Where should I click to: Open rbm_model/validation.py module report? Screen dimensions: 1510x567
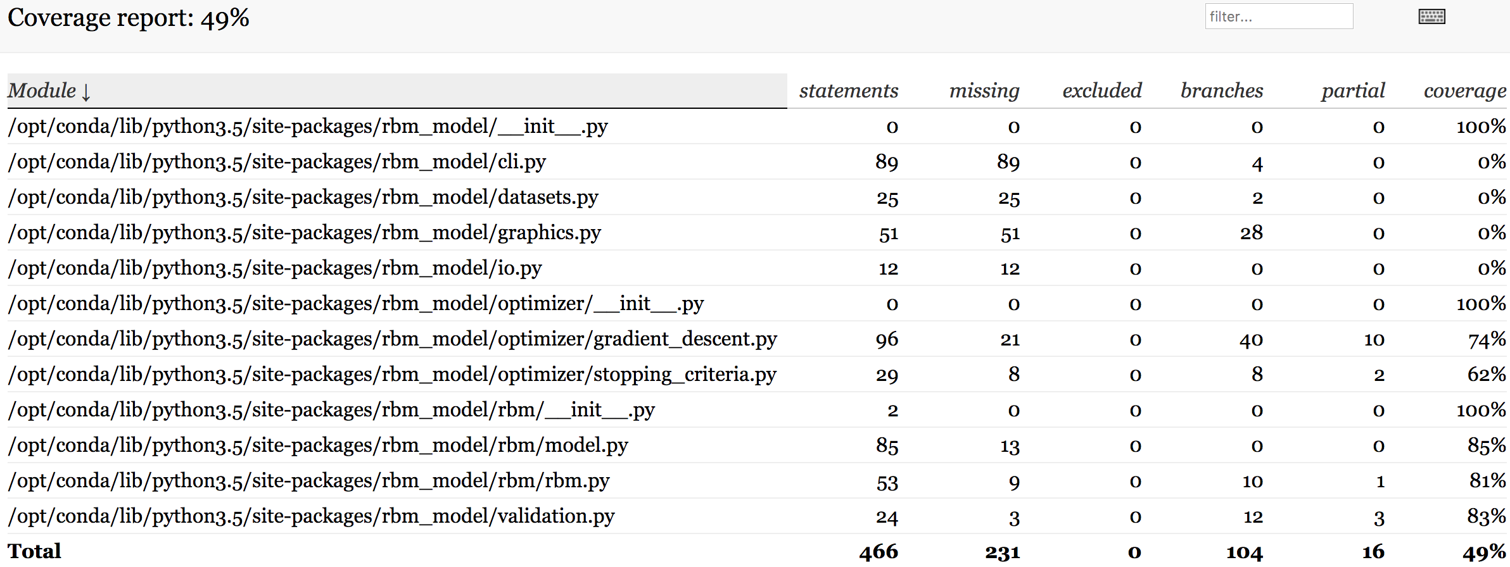[311, 516]
